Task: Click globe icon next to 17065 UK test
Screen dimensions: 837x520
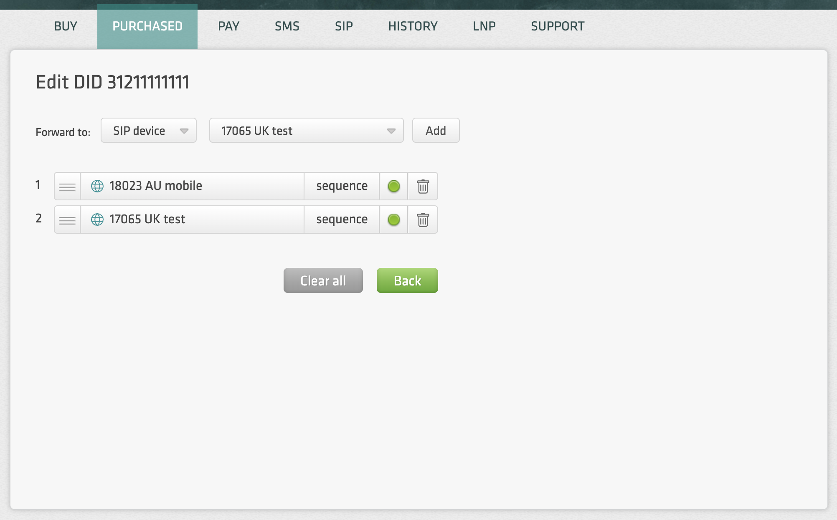Action: pyautogui.click(x=97, y=220)
